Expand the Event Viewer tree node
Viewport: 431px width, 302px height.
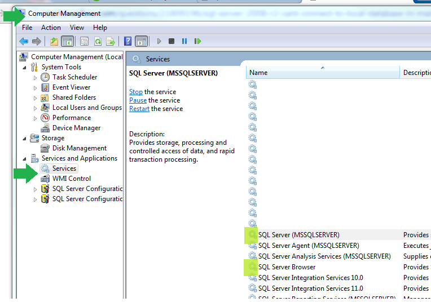(x=35, y=87)
